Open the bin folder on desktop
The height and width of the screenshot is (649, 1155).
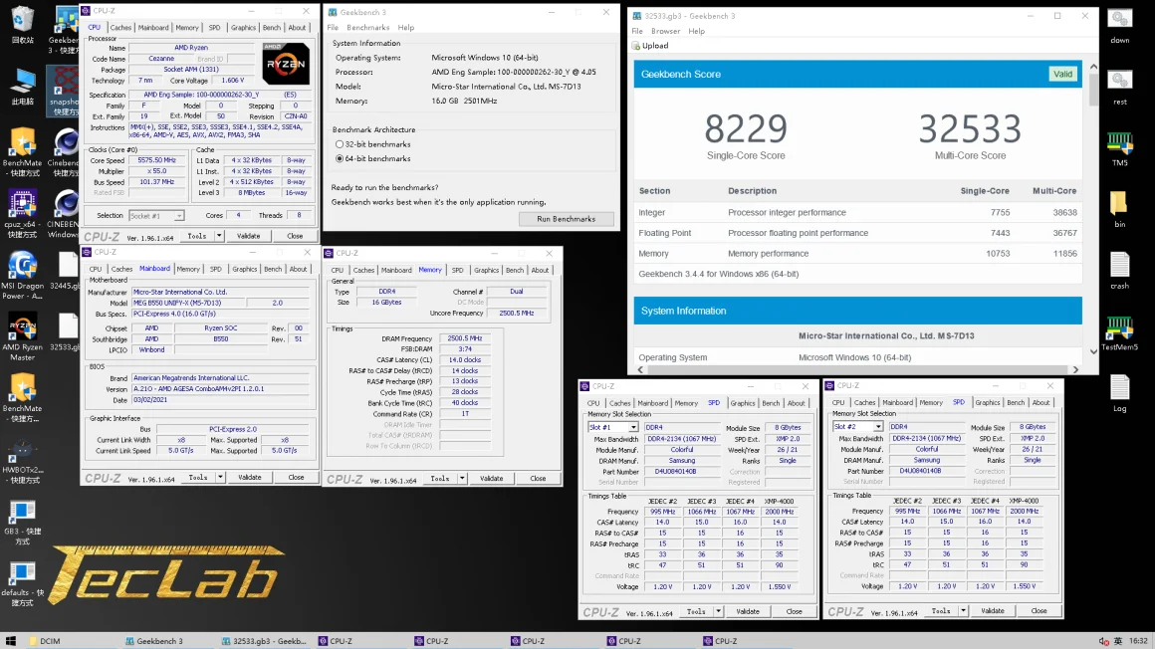click(x=1119, y=205)
